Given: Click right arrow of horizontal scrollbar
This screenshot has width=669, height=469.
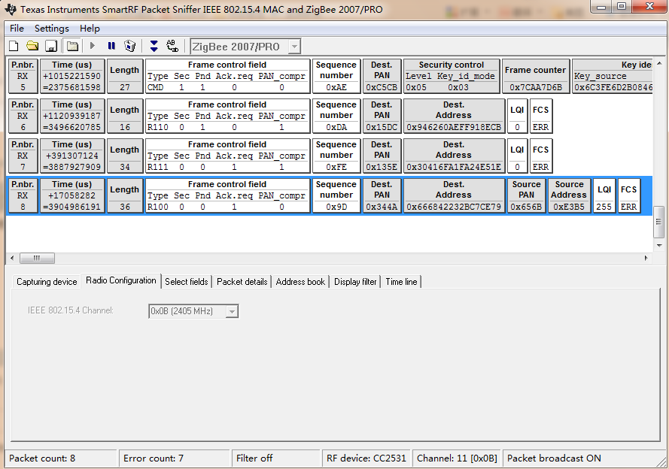Looking at the screenshot, I should (646, 258).
